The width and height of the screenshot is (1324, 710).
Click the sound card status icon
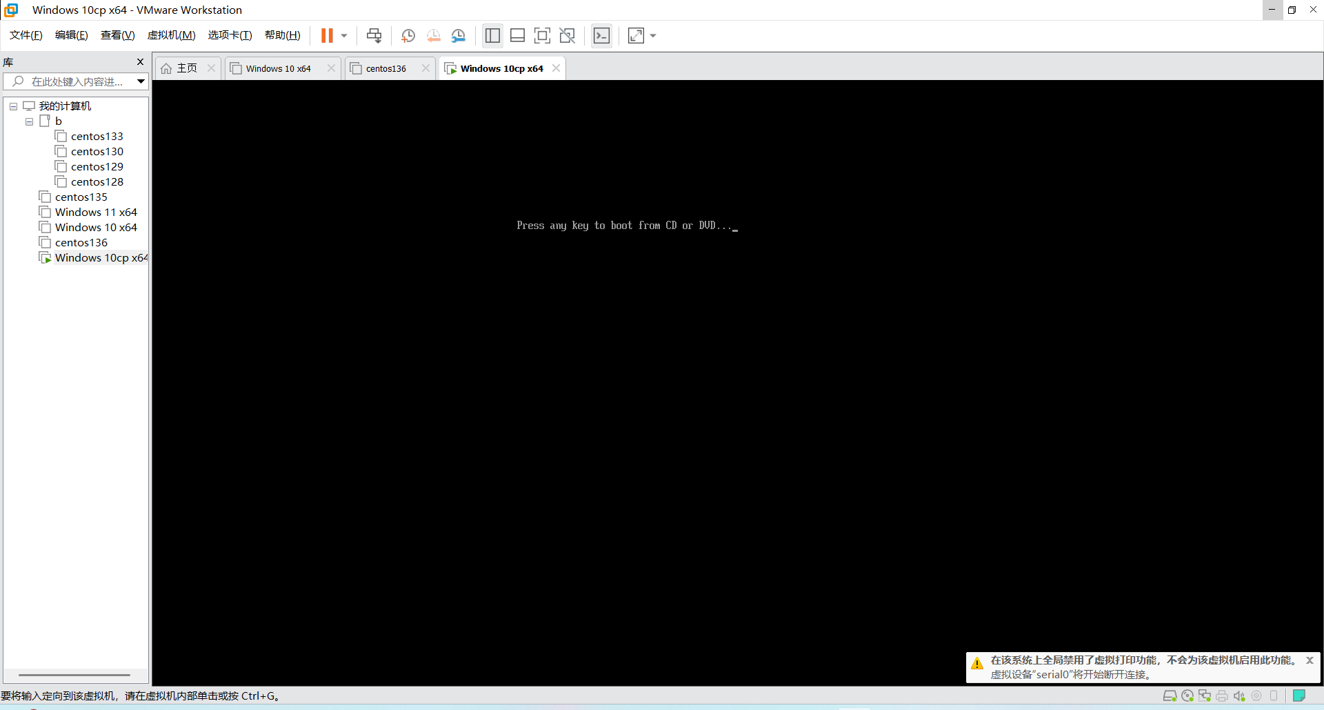click(1239, 696)
